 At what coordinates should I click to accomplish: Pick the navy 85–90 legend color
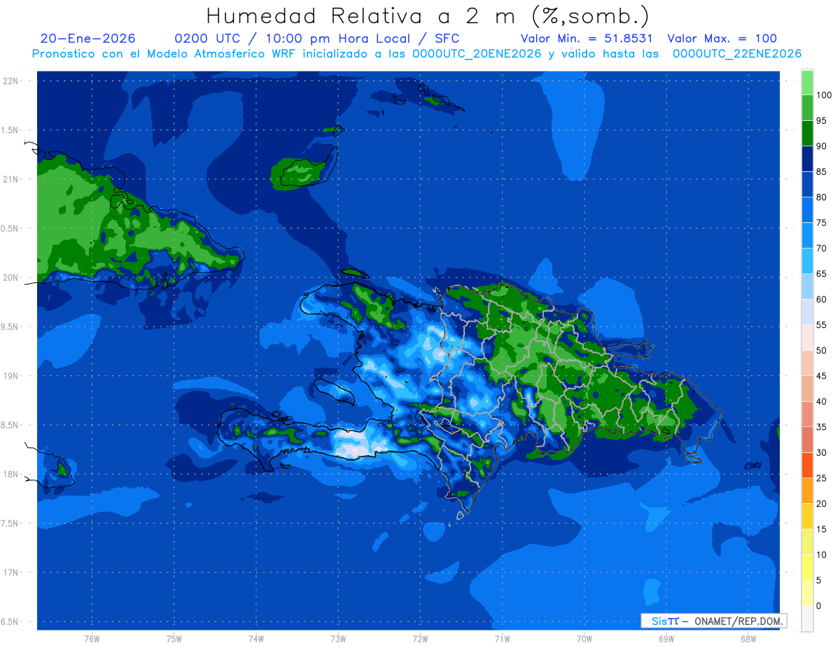click(x=807, y=159)
